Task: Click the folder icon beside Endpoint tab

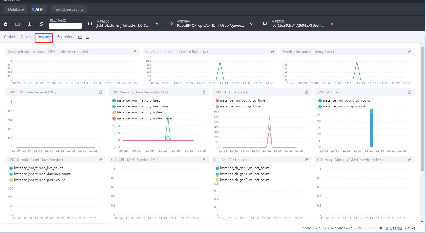Action: [x=80, y=37]
